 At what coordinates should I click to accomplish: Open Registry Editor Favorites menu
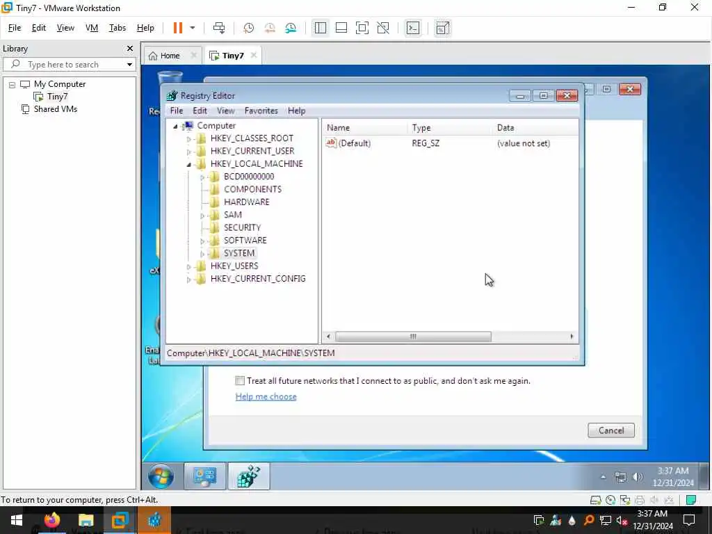[261, 111]
